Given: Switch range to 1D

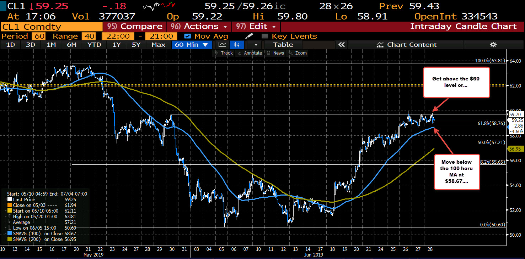Looking at the screenshot, I should coord(11,45).
